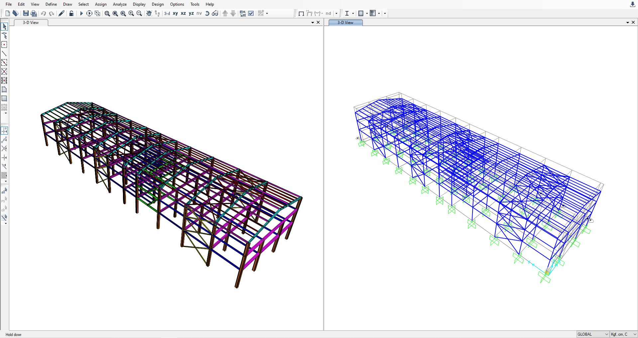Select the Draw Special Joint tool
Screen dimensions: 638x338
[4, 45]
